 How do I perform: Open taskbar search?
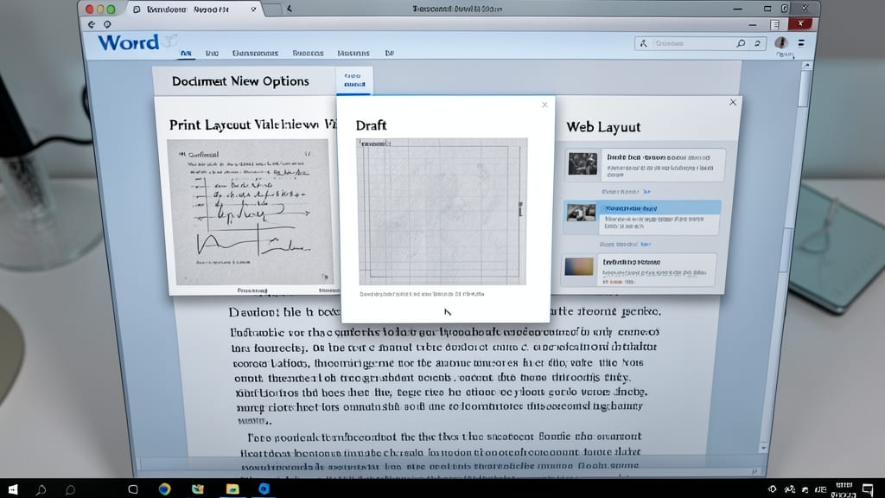(41, 489)
